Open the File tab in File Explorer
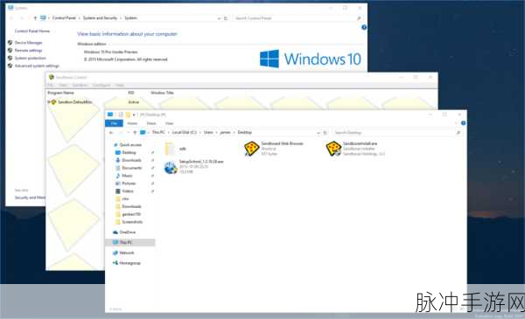The width and height of the screenshot is (525, 319). click(x=114, y=123)
